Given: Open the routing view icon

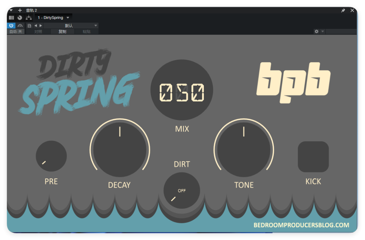Looking at the screenshot, I should [29, 18].
